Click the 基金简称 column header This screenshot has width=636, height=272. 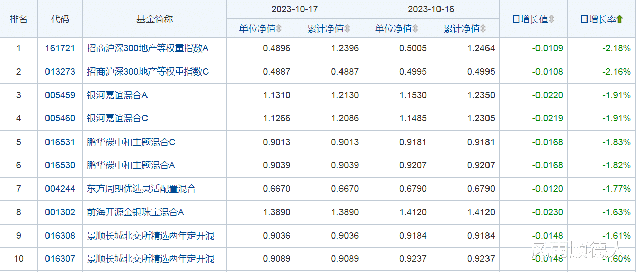(155, 19)
